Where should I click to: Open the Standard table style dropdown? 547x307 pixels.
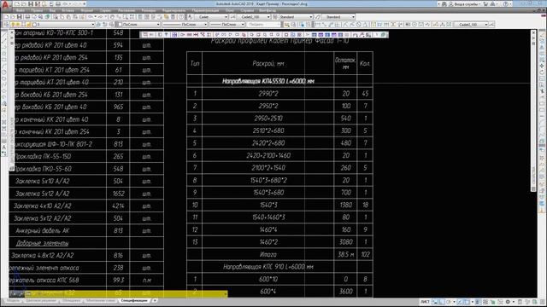296,17
